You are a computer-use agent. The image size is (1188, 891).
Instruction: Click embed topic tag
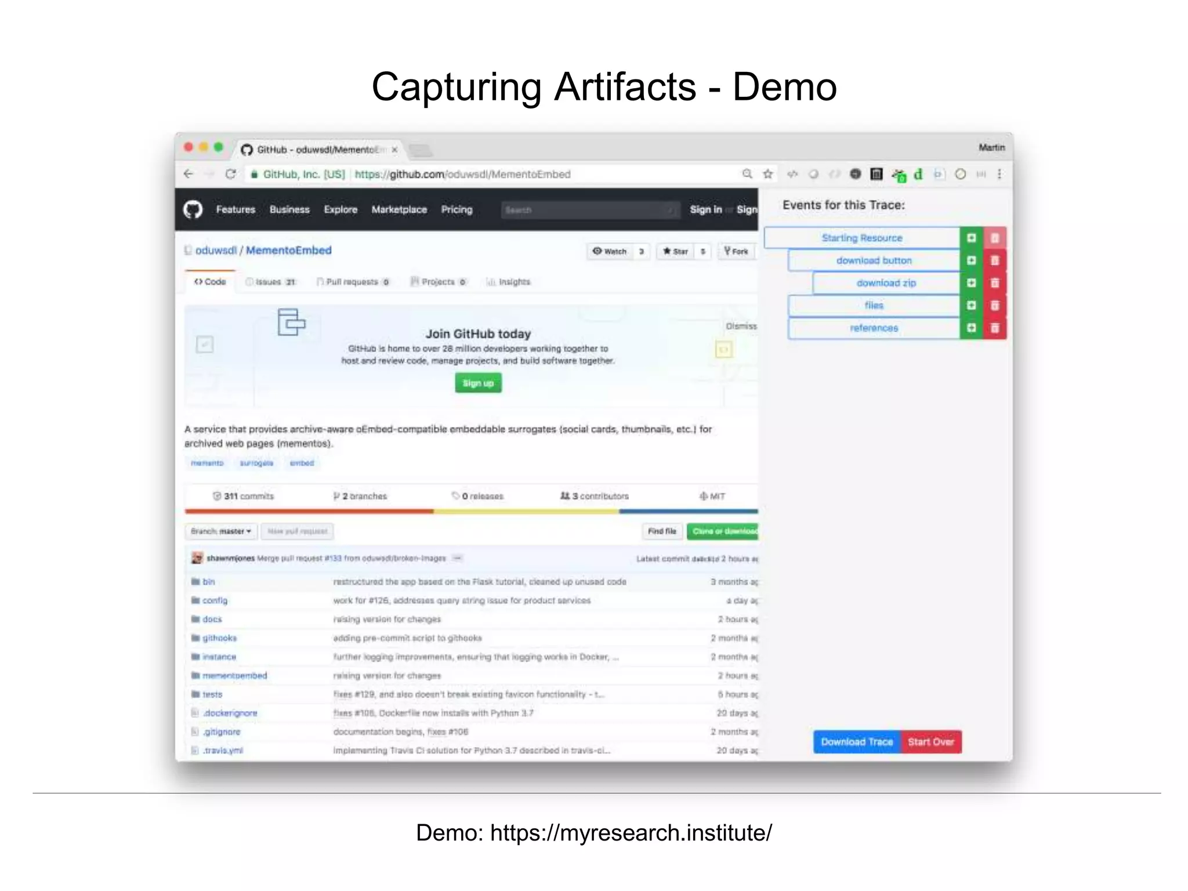[302, 463]
